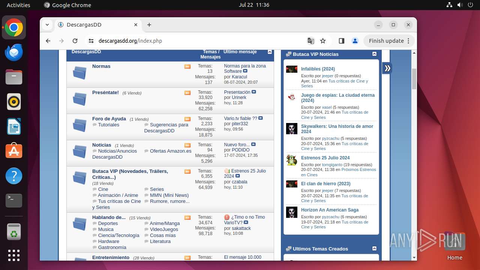The image size is (480, 270).
Task: Open the Animación / Anime subforum
Action: (x=118, y=195)
